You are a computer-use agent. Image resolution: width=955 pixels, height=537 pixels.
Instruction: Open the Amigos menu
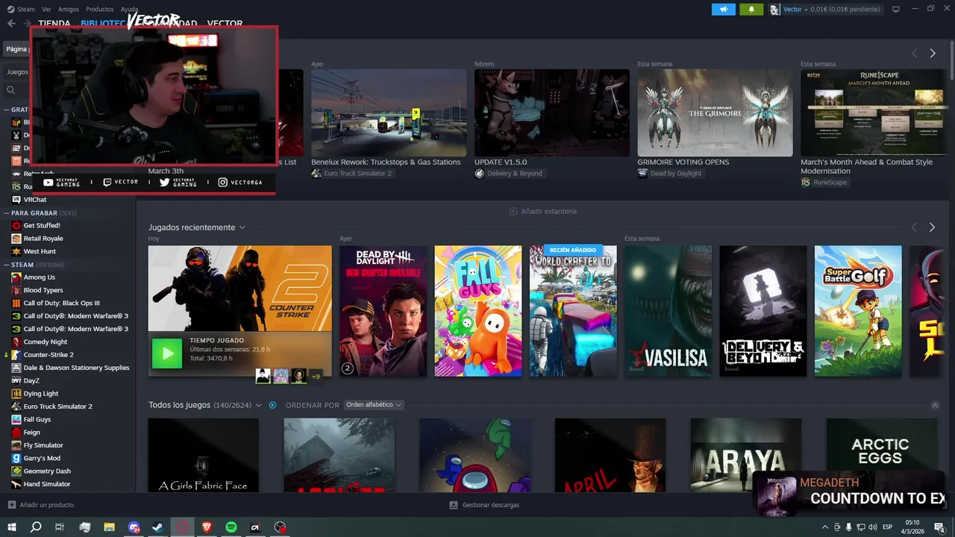69,9
